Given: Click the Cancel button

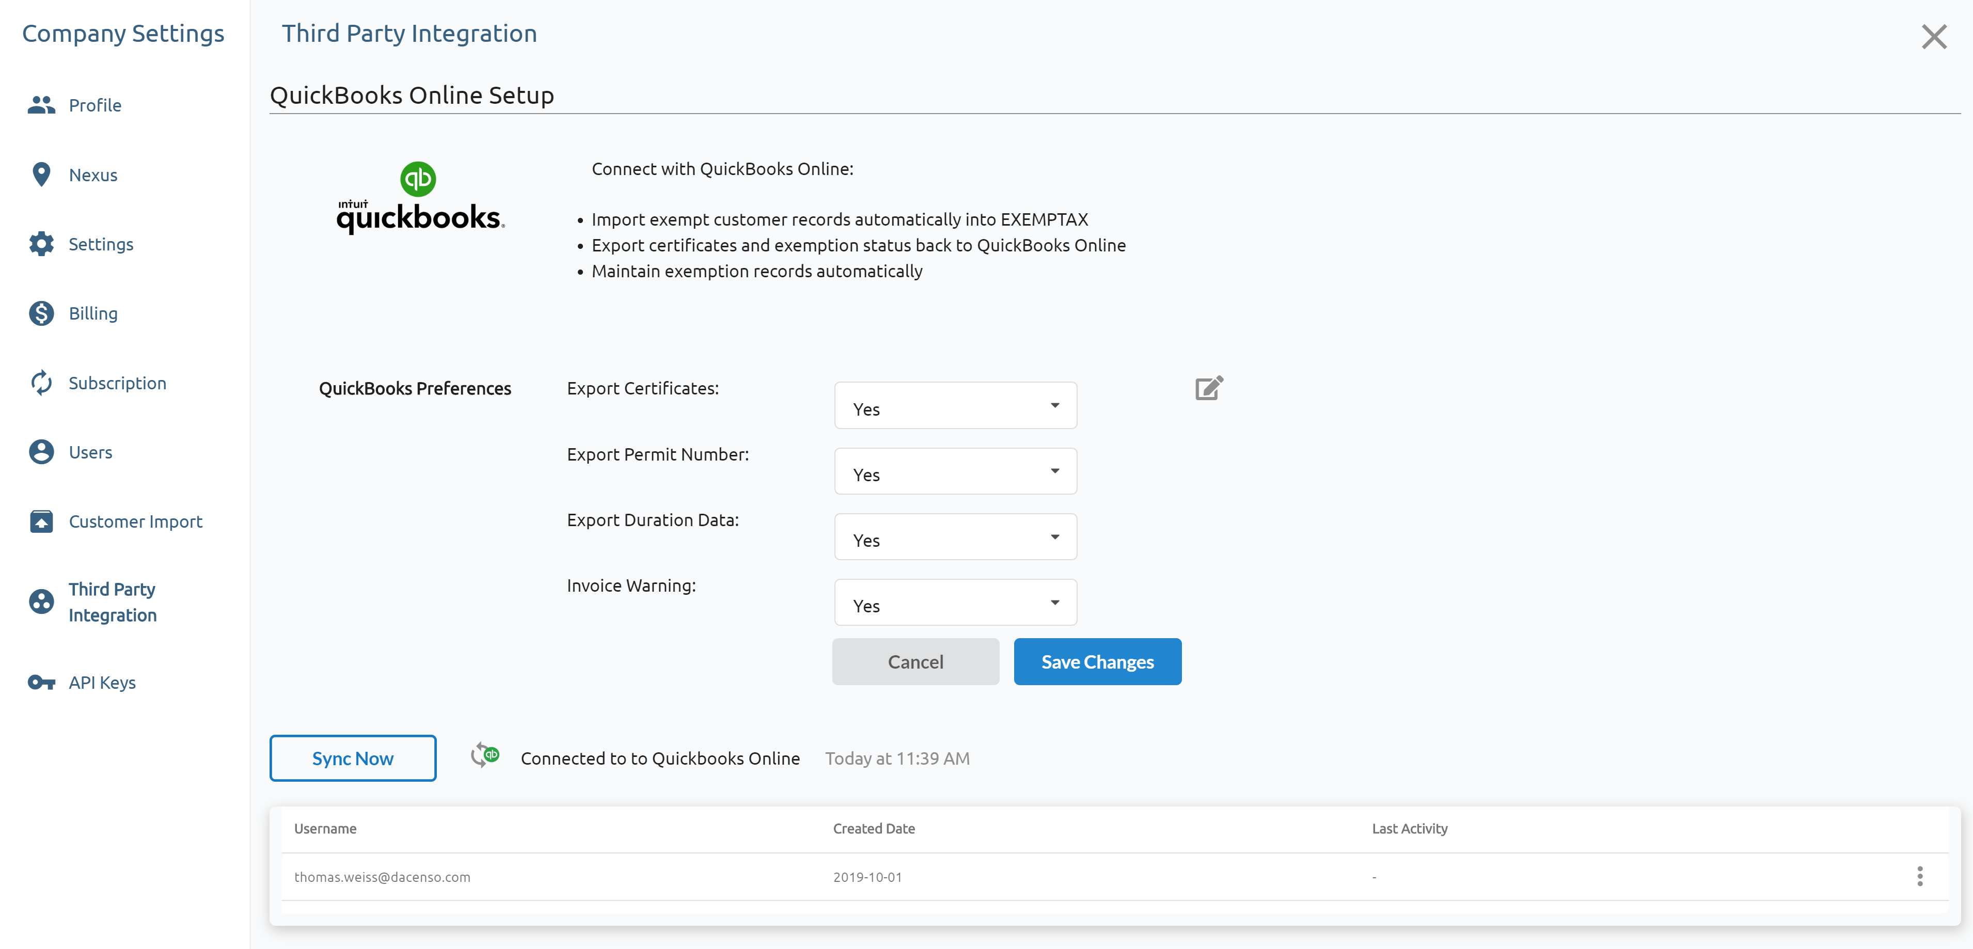Looking at the screenshot, I should (916, 661).
